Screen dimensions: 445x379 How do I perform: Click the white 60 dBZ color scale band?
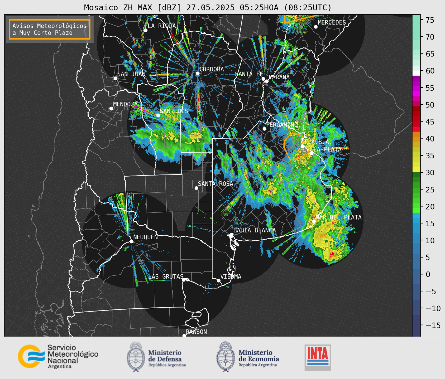pyautogui.click(x=416, y=73)
